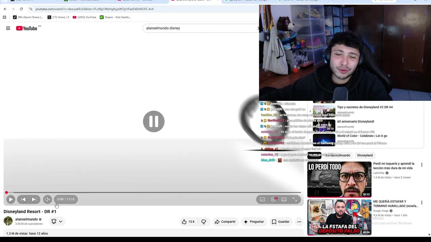Reload the page with the refresh icon

pyautogui.click(x=21, y=9)
